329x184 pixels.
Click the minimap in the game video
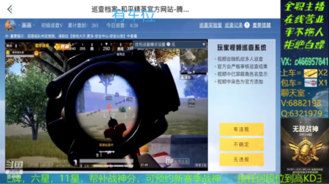pos(193,61)
